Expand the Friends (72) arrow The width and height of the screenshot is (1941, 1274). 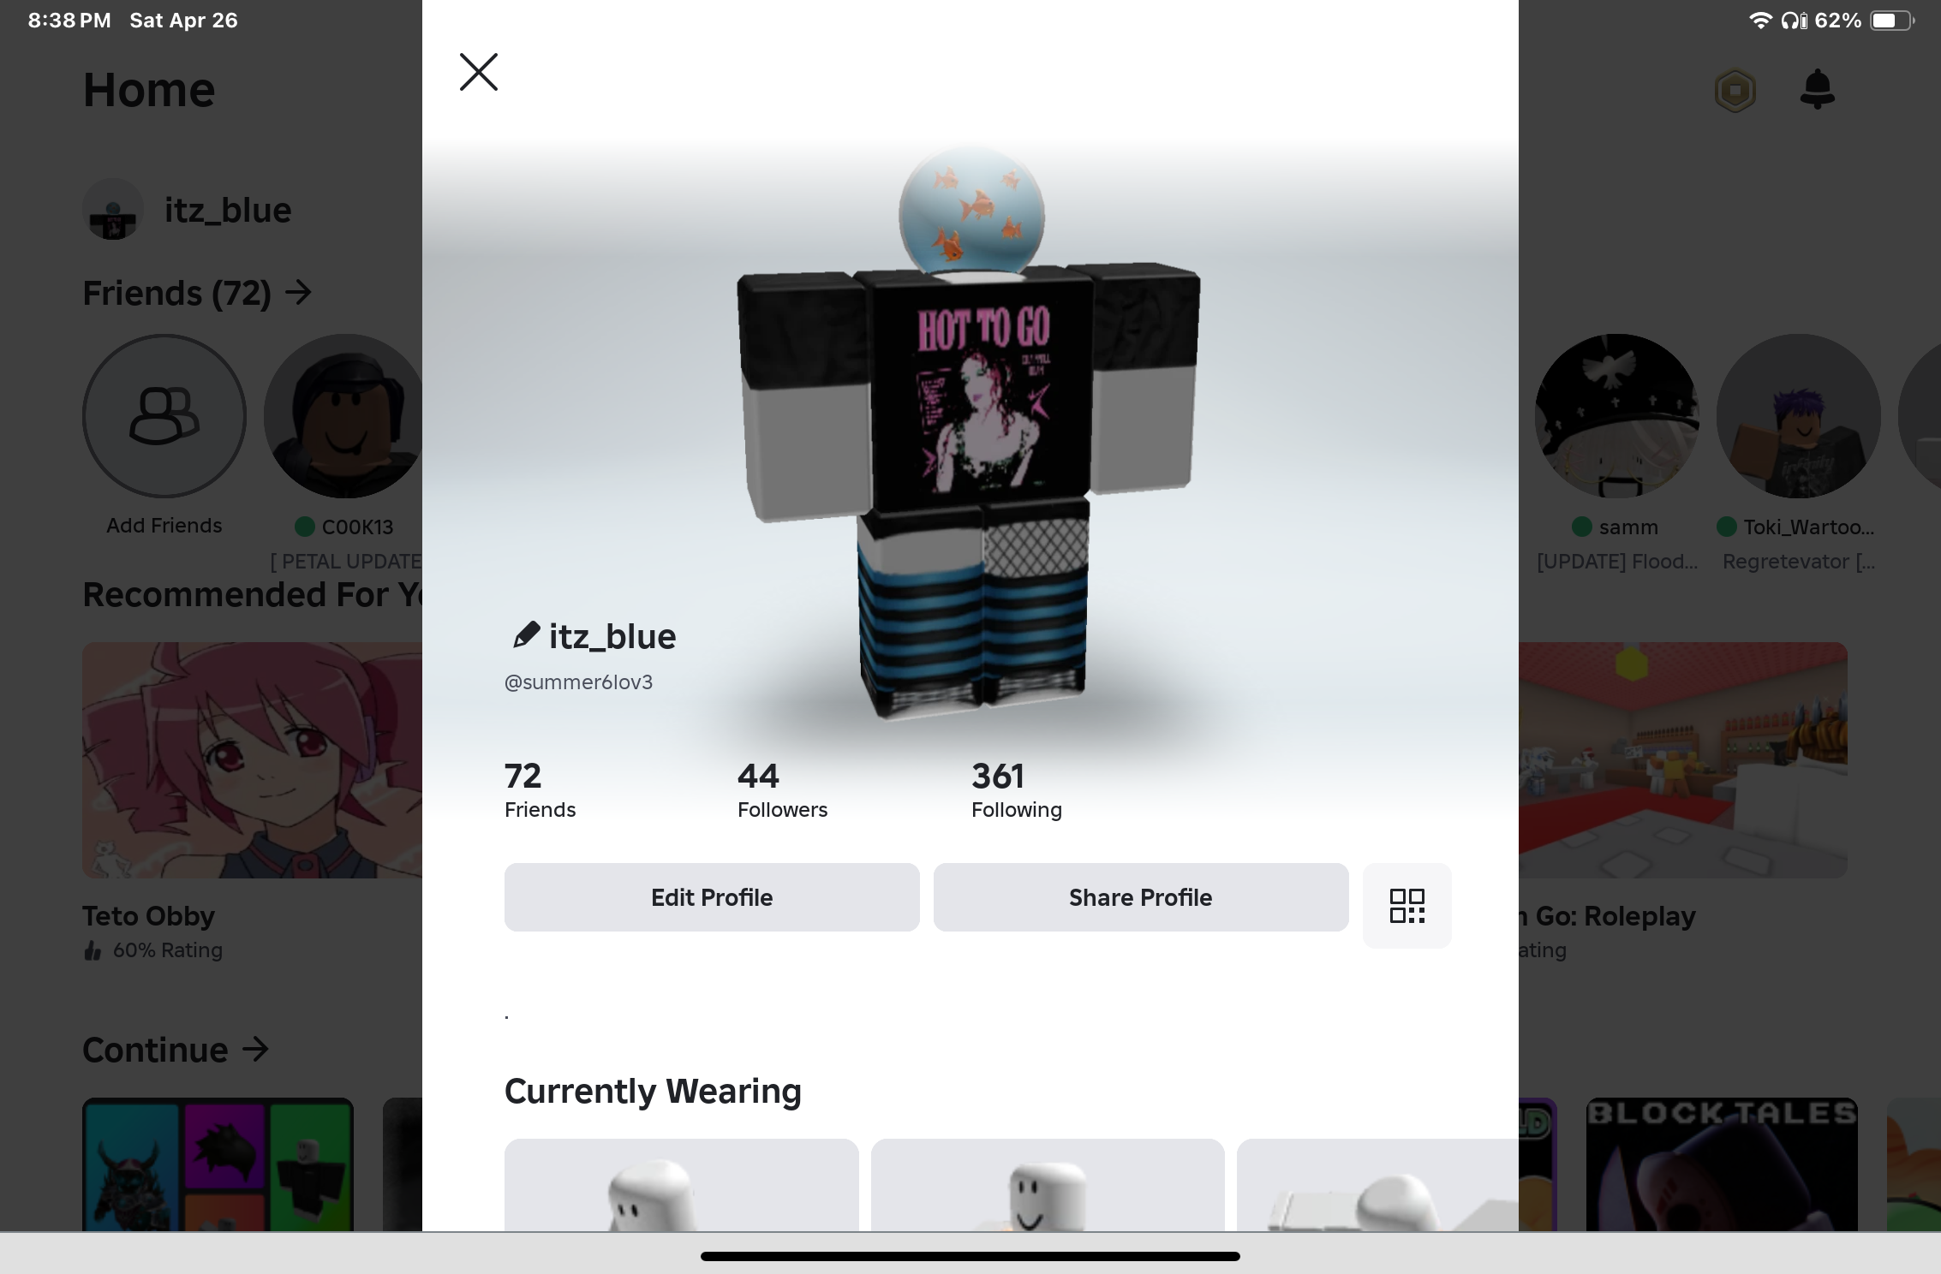point(298,293)
